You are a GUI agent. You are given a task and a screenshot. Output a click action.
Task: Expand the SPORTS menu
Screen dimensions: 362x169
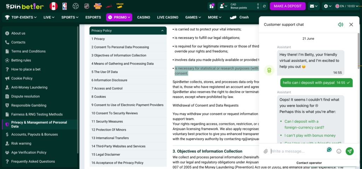pyautogui.click(x=70, y=17)
